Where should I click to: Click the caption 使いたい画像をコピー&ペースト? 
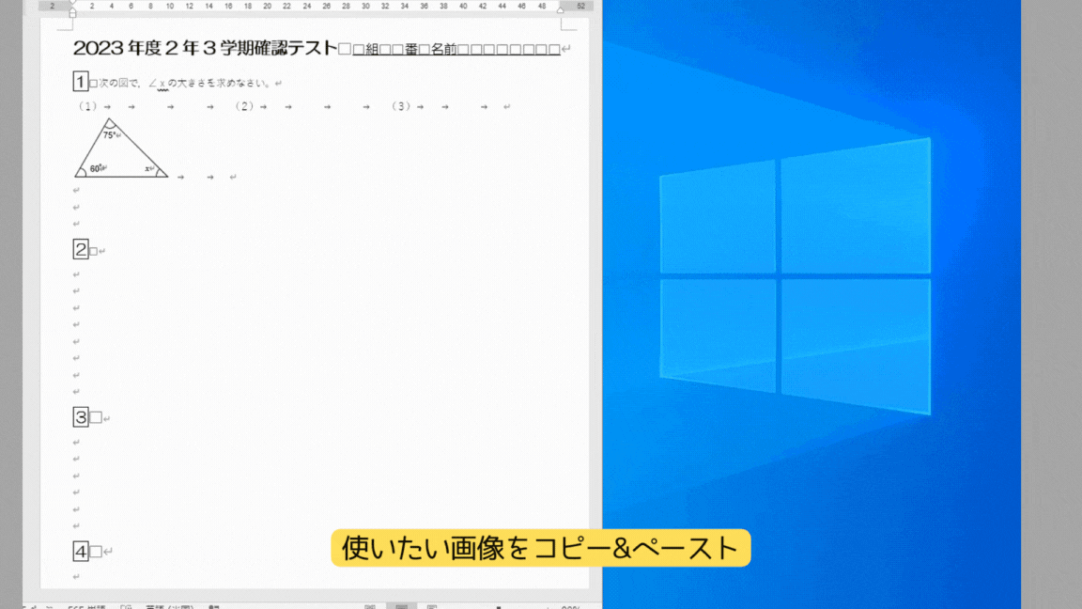click(540, 548)
